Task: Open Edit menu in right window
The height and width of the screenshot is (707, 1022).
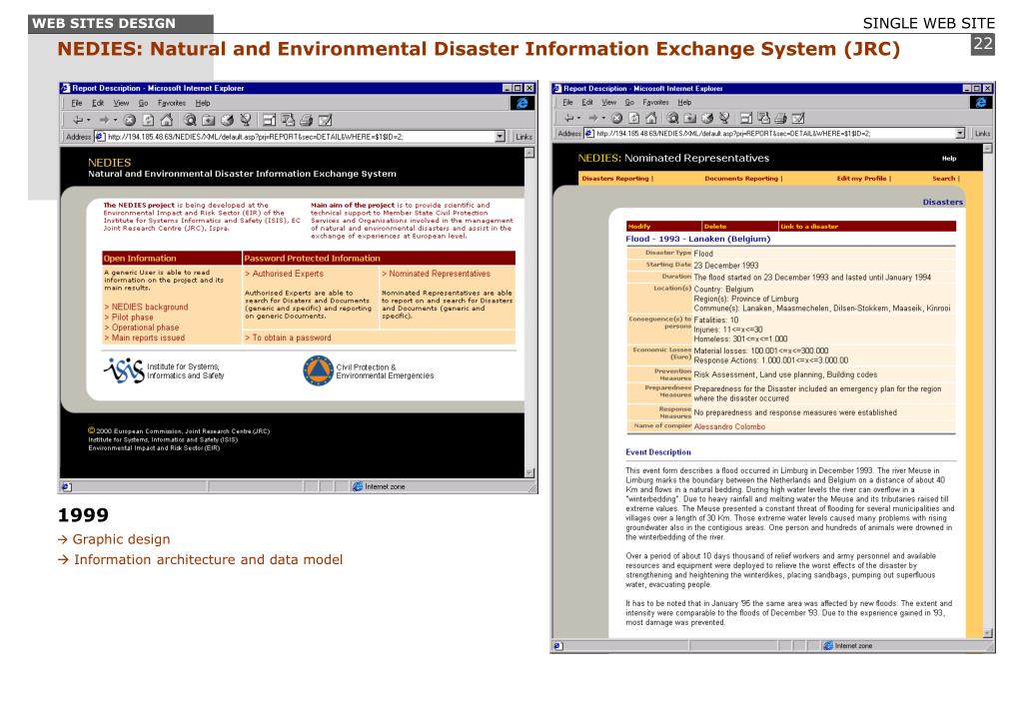Action: point(587,102)
